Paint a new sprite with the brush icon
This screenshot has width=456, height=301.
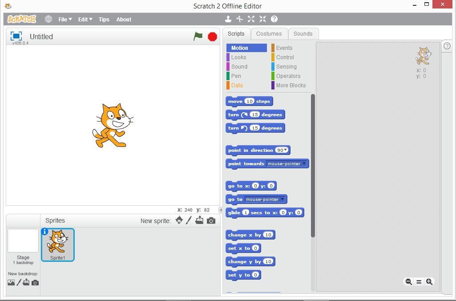click(x=189, y=220)
